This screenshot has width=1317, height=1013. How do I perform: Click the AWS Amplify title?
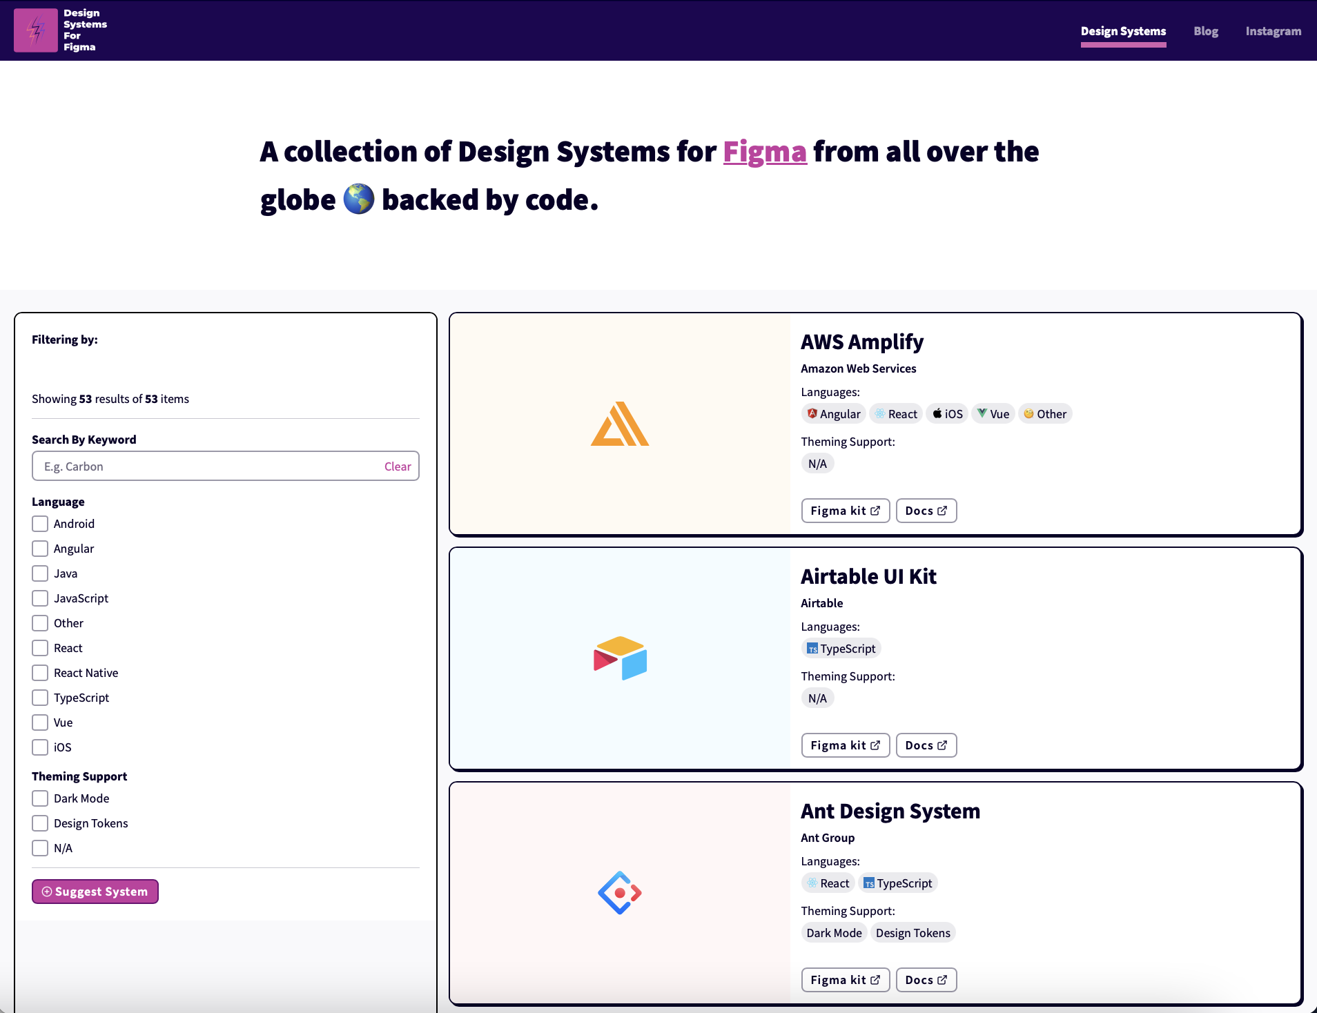click(x=862, y=342)
